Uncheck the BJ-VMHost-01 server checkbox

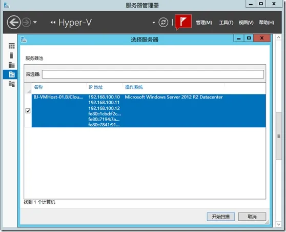click(x=28, y=111)
